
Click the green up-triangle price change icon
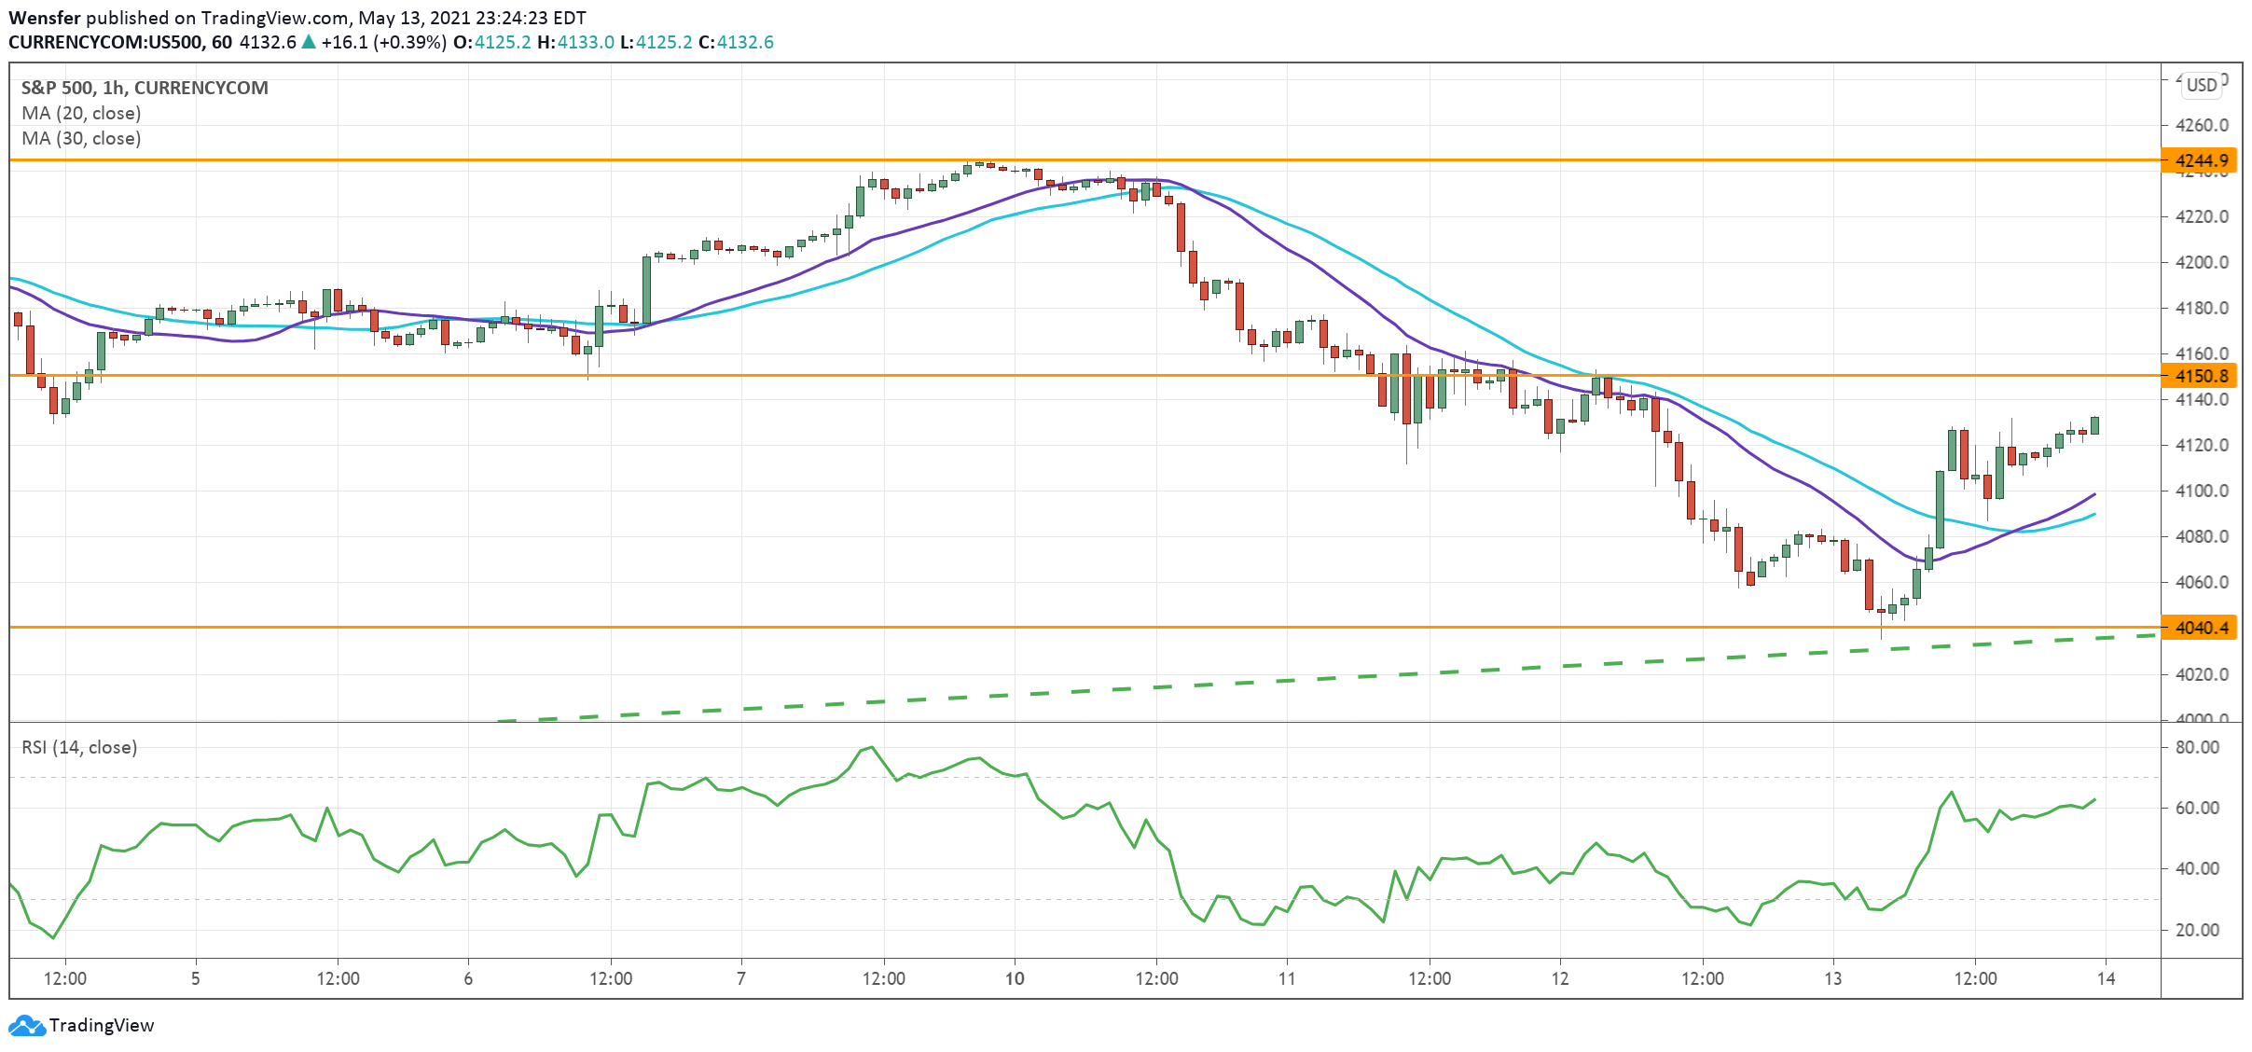click(309, 42)
